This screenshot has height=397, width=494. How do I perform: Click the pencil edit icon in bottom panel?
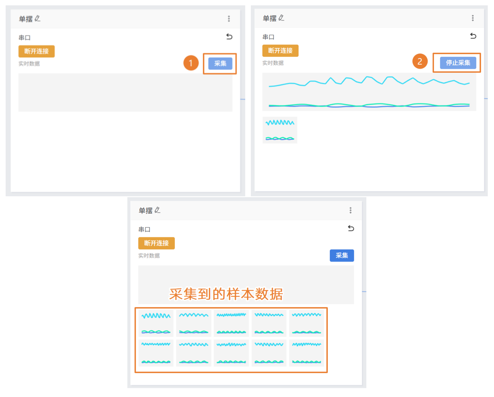pyautogui.click(x=157, y=210)
